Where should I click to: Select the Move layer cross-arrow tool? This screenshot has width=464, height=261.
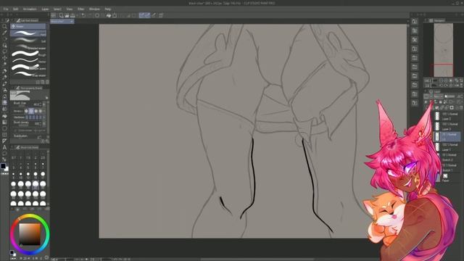point(4,58)
